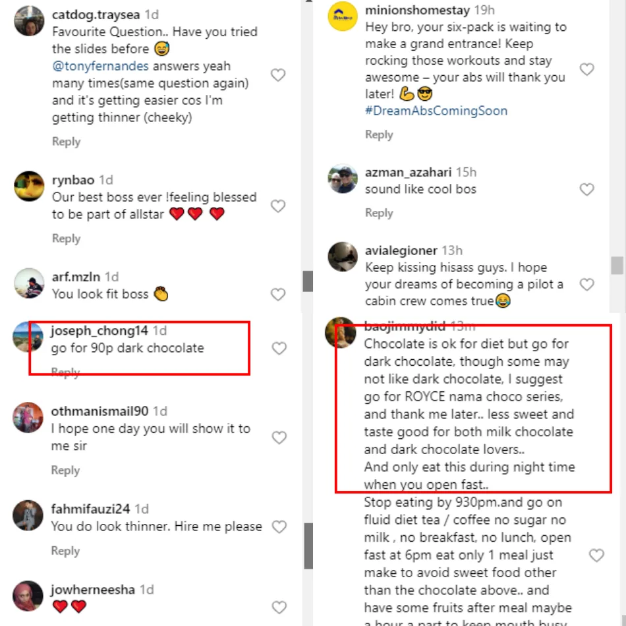The height and width of the screenshot is (626, 626).
Task: Like fahmifauzi24's comment using the heart
Action: coord(279,526)
